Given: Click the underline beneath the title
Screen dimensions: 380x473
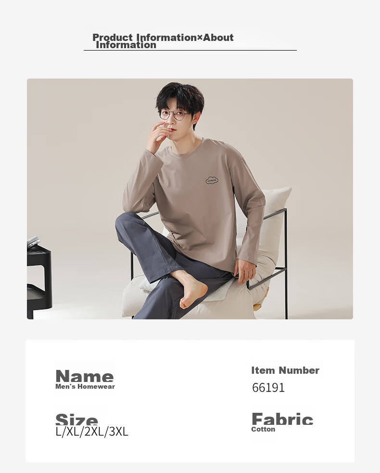Looking at the screenshot, I should click(190, 51).
